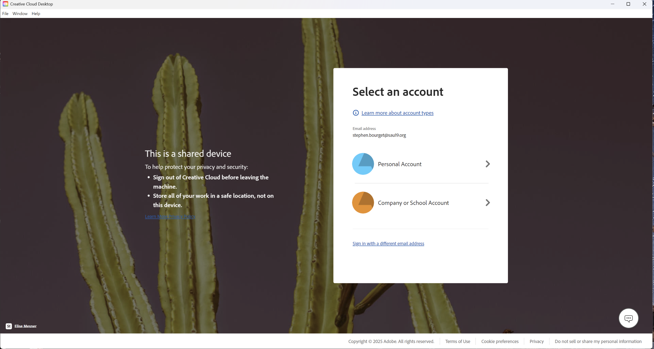Open Terms of Use in footer
This screenshot has width=654, height=349.
(x=458, y=341)
